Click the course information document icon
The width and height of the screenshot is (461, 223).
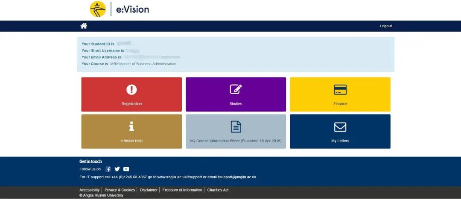[x=236, y=126]
